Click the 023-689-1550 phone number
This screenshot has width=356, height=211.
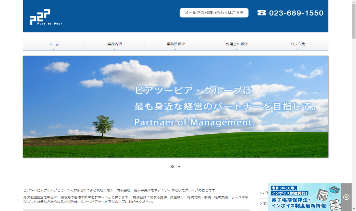[296, 13]
